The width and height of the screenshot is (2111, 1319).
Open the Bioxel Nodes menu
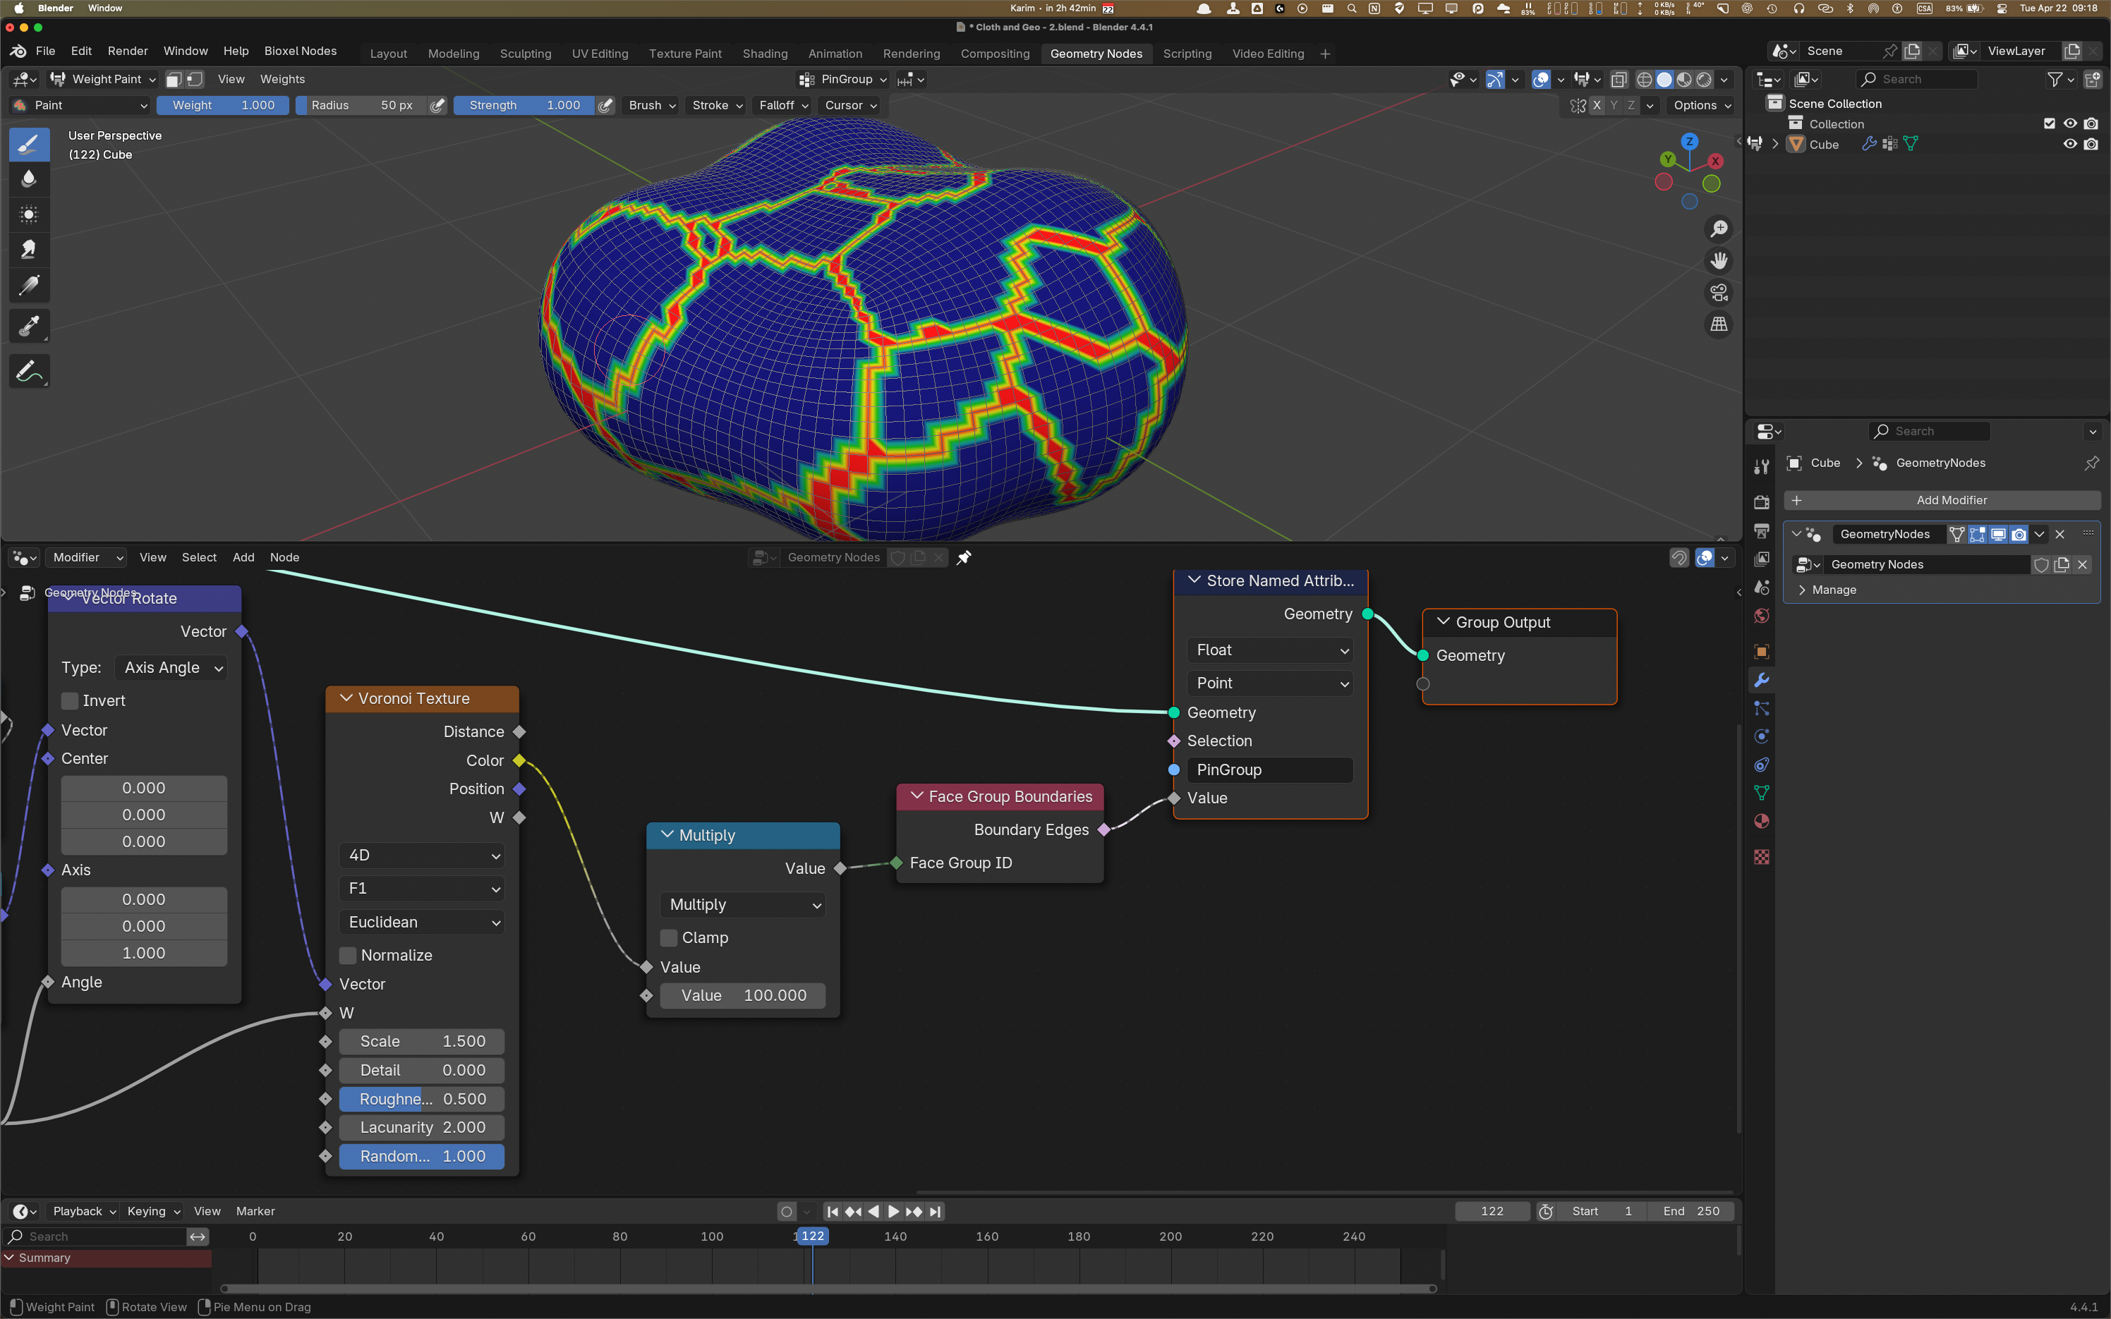[x=300, y=51]
